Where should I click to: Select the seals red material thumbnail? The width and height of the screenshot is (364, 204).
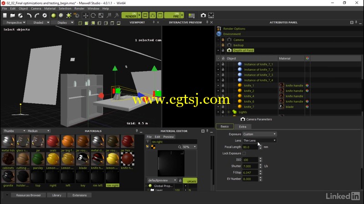53,141
